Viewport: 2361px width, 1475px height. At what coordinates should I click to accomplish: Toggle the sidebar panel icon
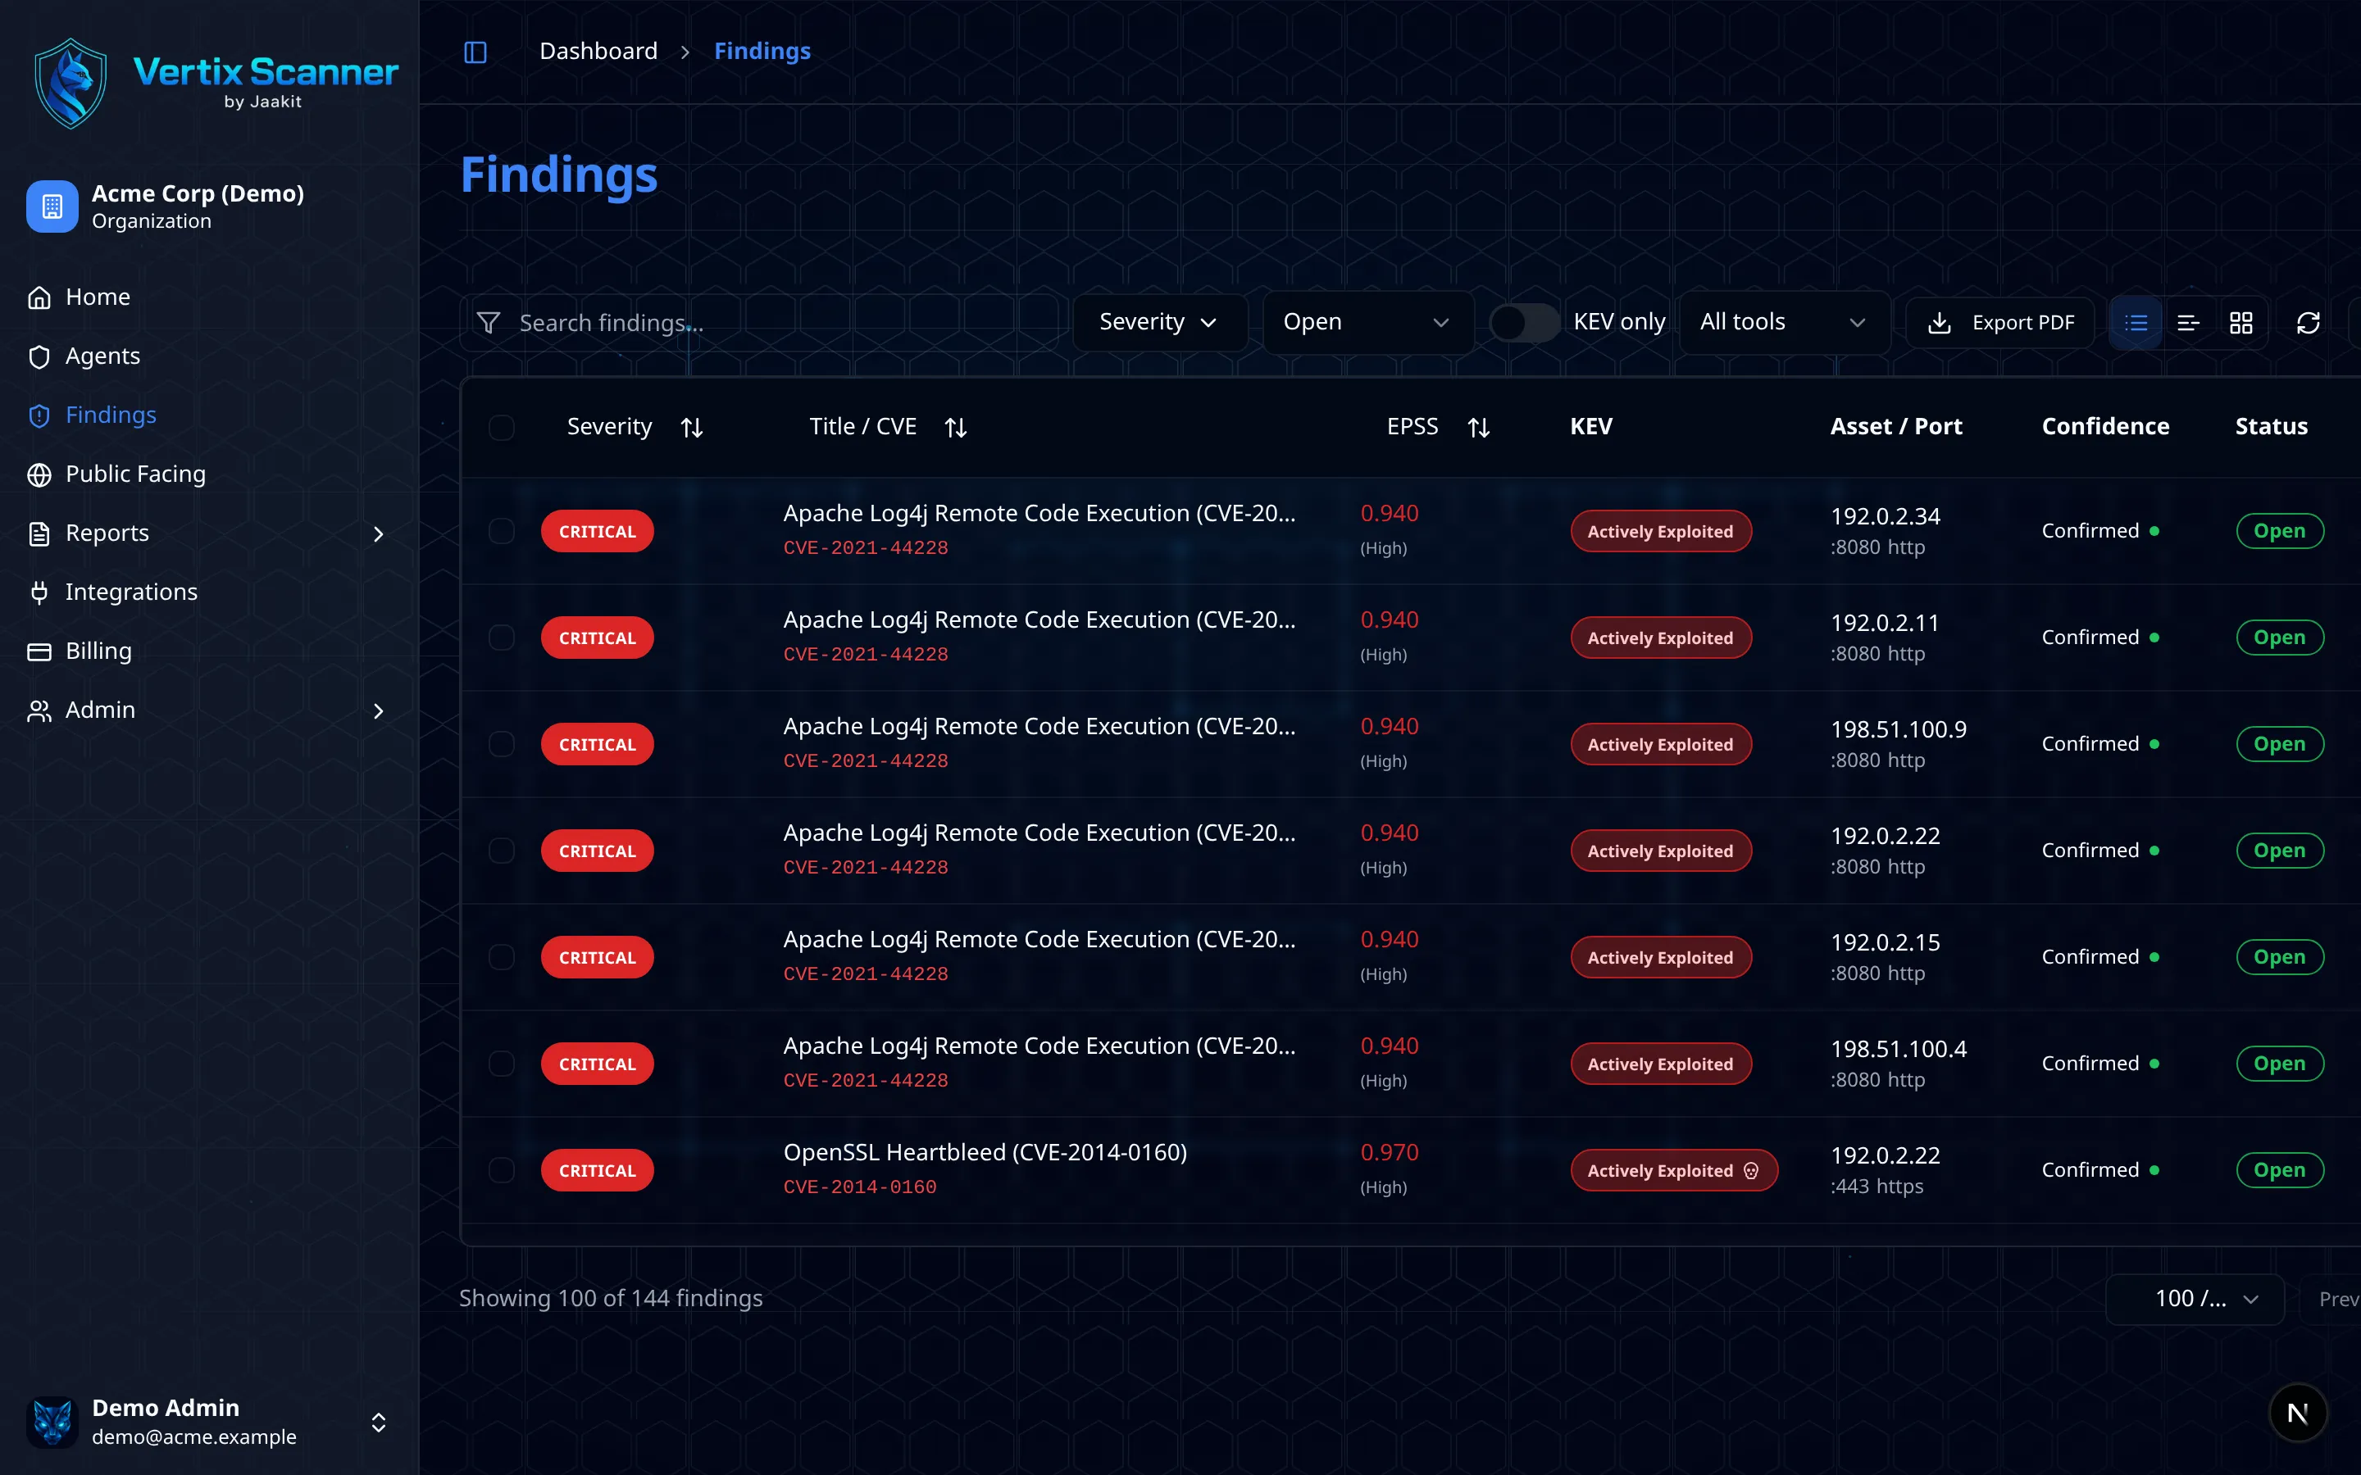[475, 52]
